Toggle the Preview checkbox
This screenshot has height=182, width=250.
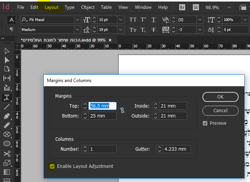[205, 123]
